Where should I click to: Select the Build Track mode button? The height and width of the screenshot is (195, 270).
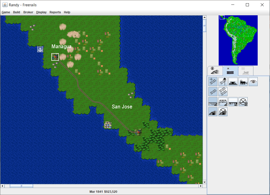[x=213, y=82]
